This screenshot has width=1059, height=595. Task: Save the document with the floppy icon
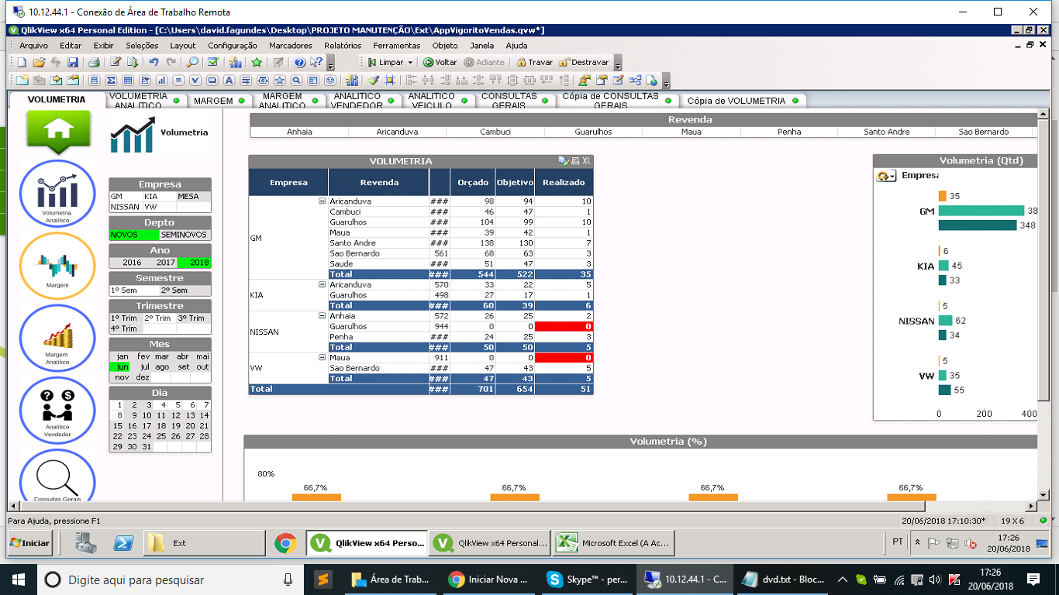(73, 62)
